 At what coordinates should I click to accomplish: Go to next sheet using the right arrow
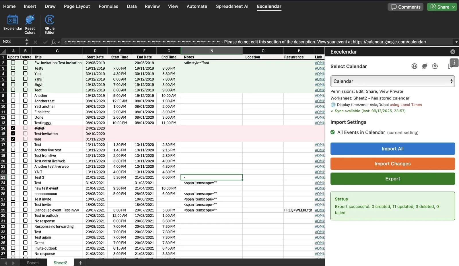pos(13,263)
